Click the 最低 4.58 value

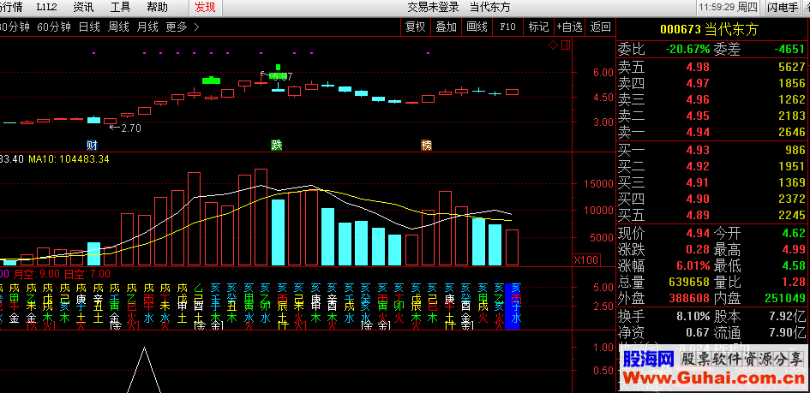(x=794, y=266)
